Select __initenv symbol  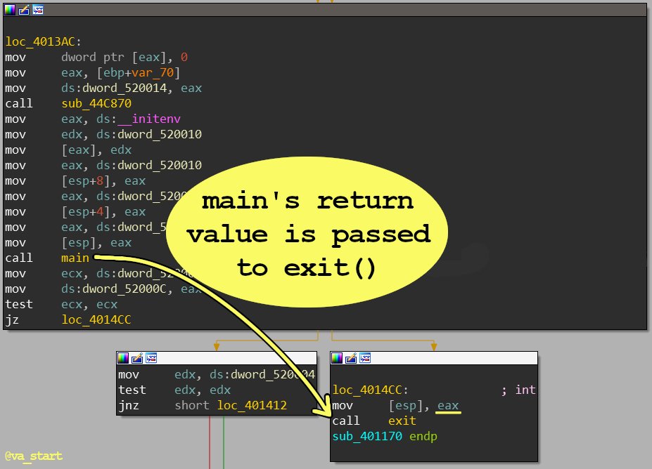(149, 119)
